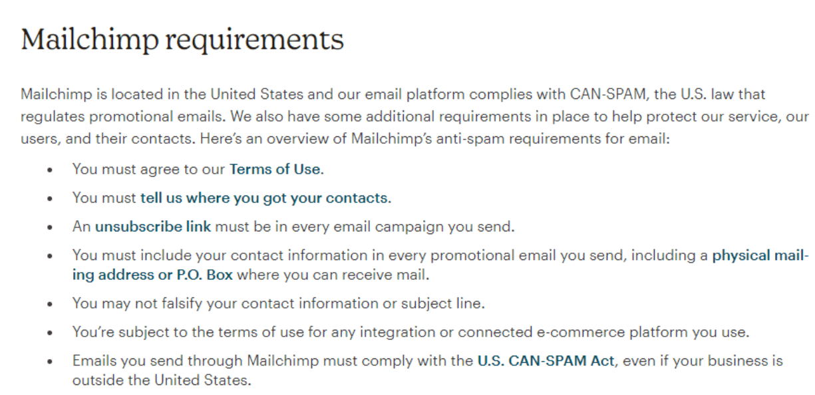Viewport: 815px width, 395px height.
Task: Click the 'Mailchimp requirements' heading
Action: [182, 41]
